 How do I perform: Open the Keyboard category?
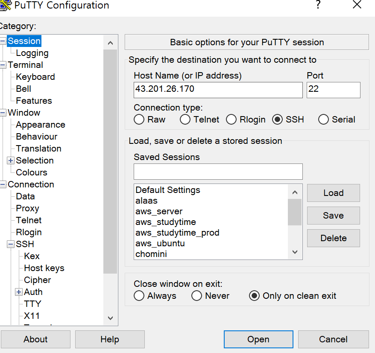[35, 77]
